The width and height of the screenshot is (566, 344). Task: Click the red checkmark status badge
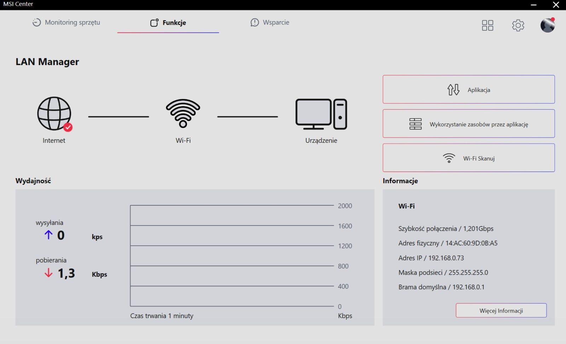(68, 127)
